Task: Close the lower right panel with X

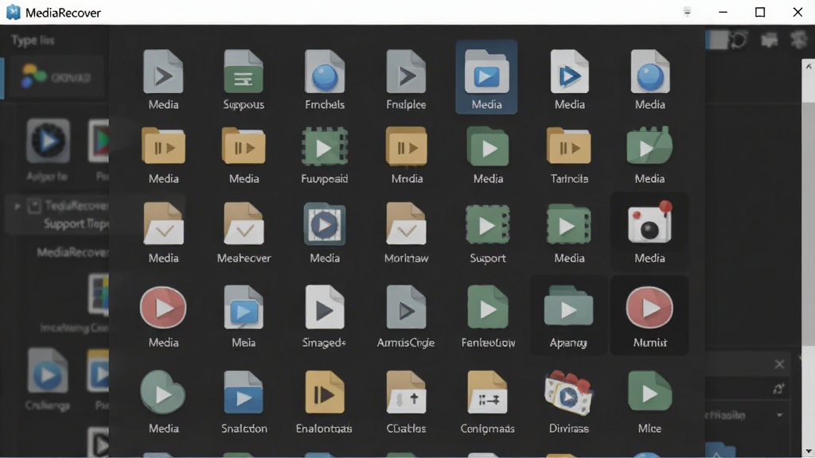Action: tap(779, 364)
